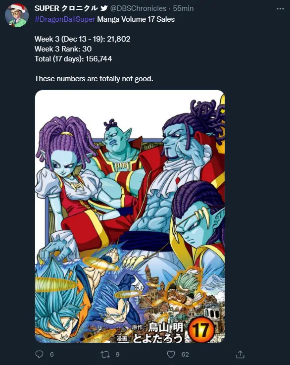Click the Week 3 Rank: 30 line
This screenshot has width=290, height=365.
click(x=63, y=49)
